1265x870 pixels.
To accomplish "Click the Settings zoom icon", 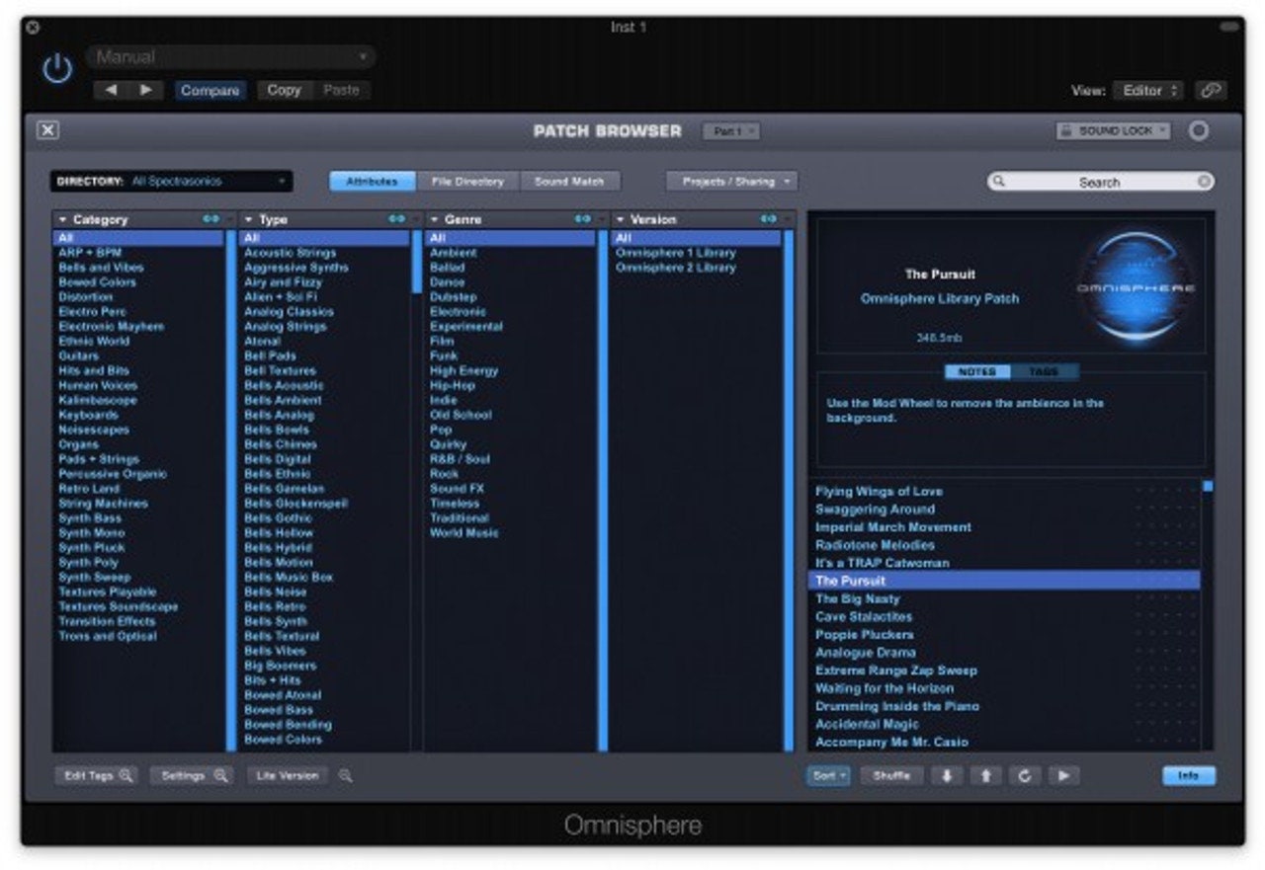I will [x=220, y=776].
